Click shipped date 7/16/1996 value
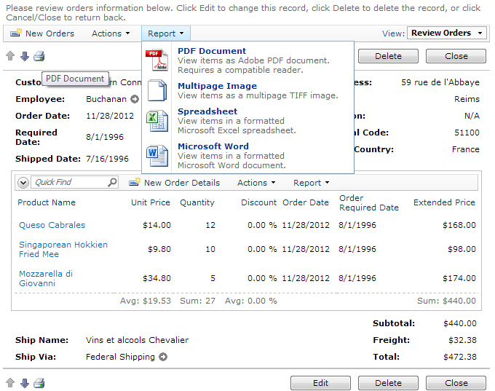The image size is (495, 391). 107,159
